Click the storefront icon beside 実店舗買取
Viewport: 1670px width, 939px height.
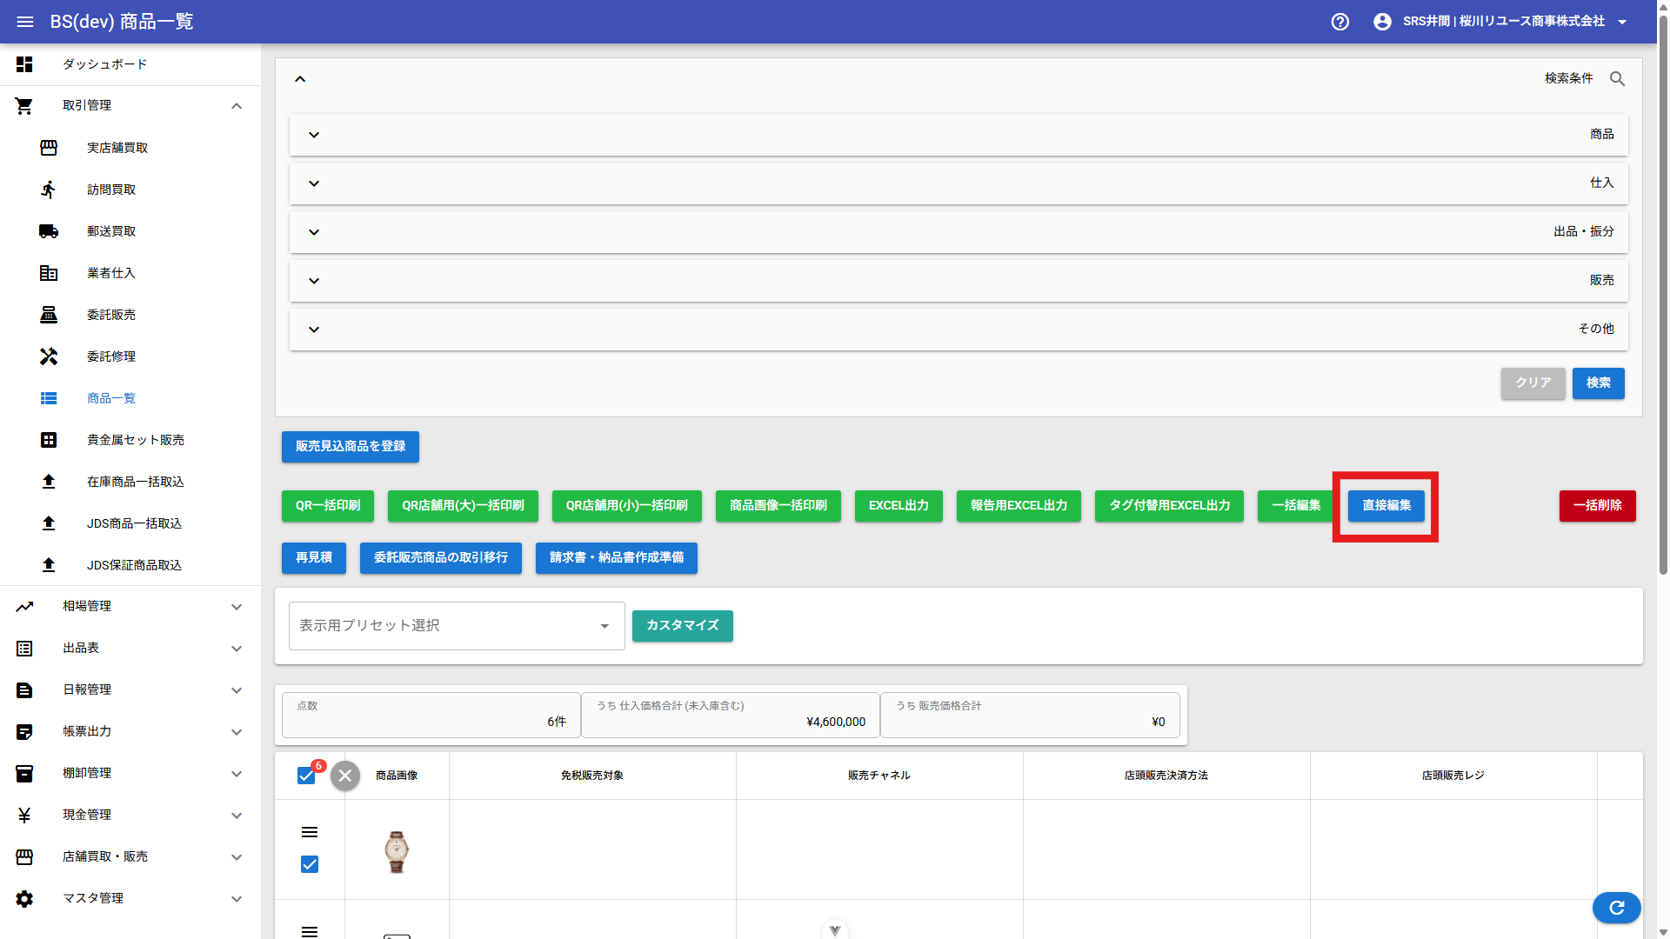(x=49, y=148)
